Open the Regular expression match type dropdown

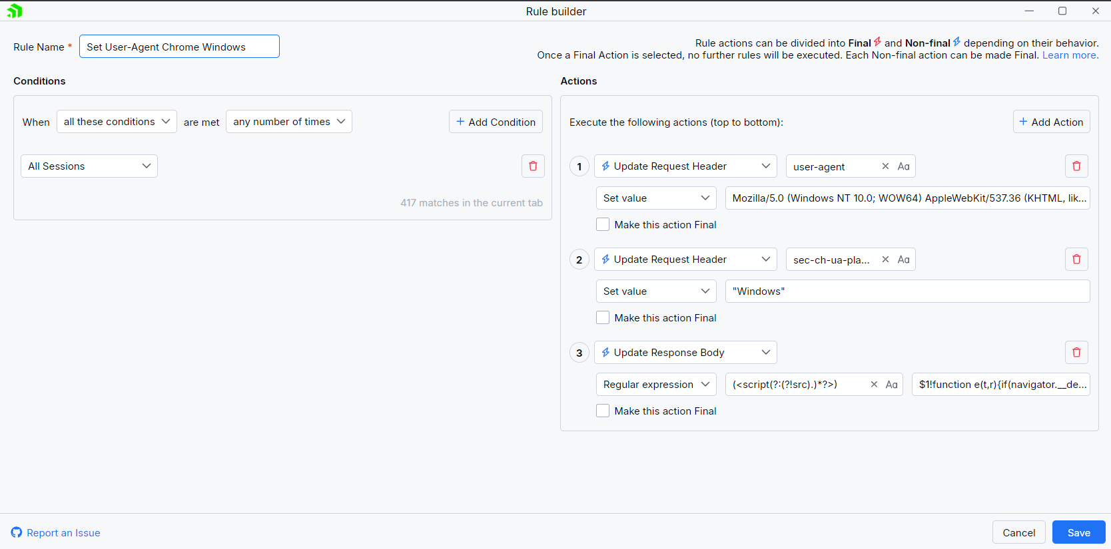point(655,385)
